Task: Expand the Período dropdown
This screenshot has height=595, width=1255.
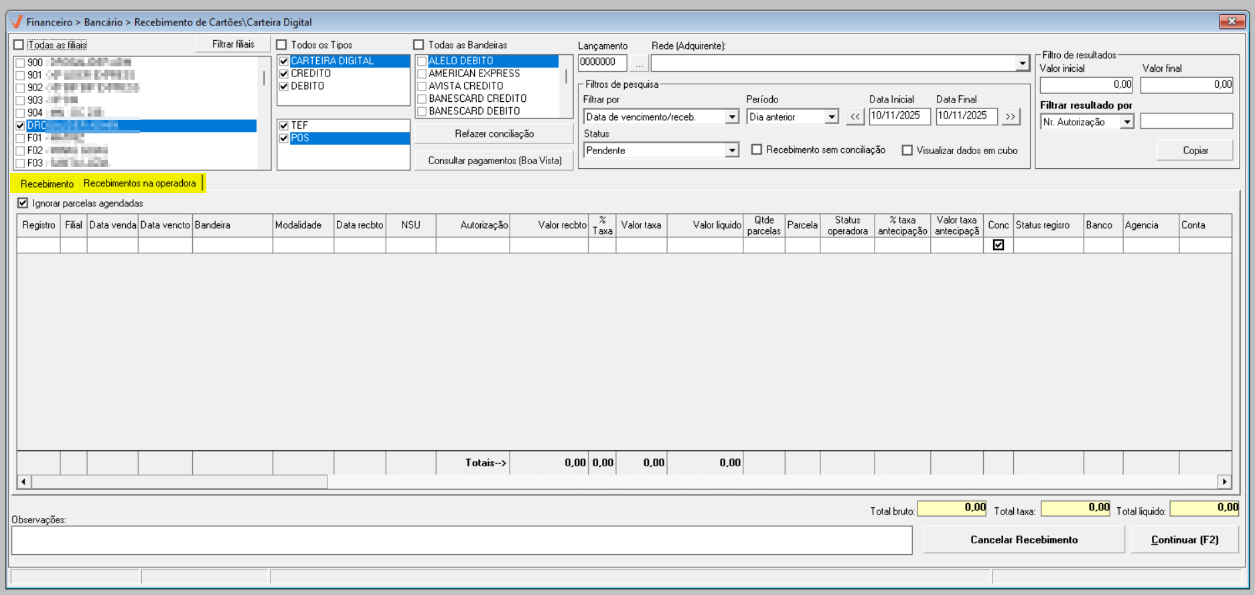Action: coord(831,117)
